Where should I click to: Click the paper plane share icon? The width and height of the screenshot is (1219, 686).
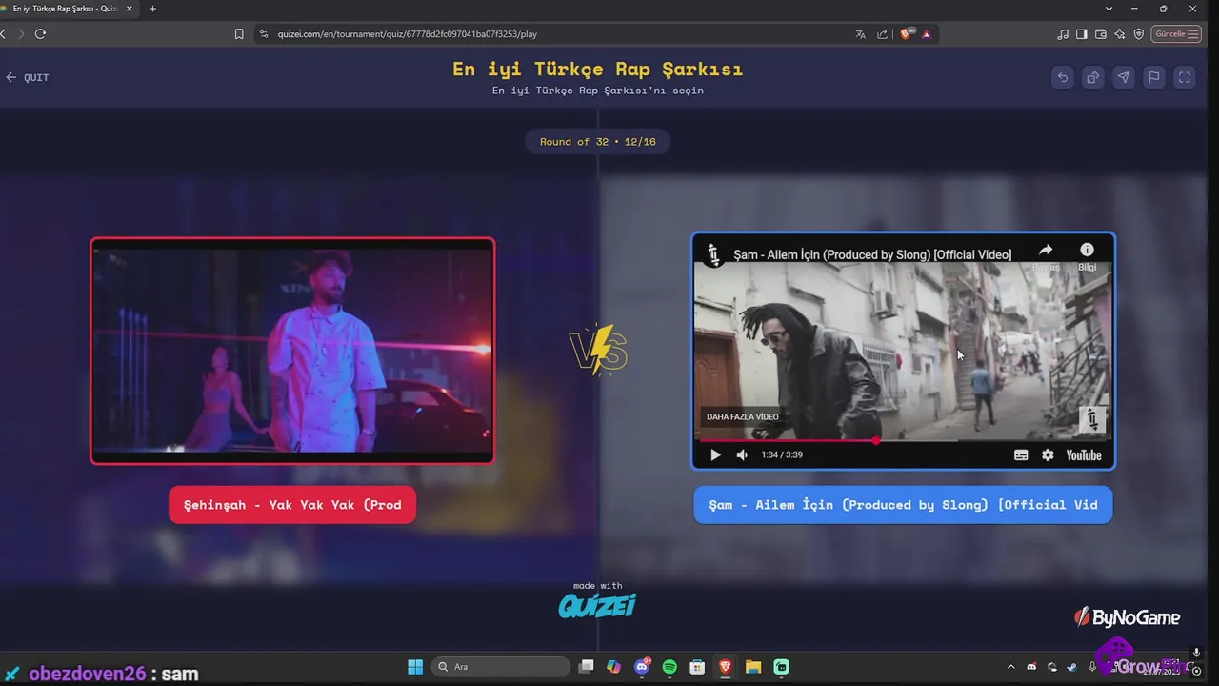point(1124,78)
